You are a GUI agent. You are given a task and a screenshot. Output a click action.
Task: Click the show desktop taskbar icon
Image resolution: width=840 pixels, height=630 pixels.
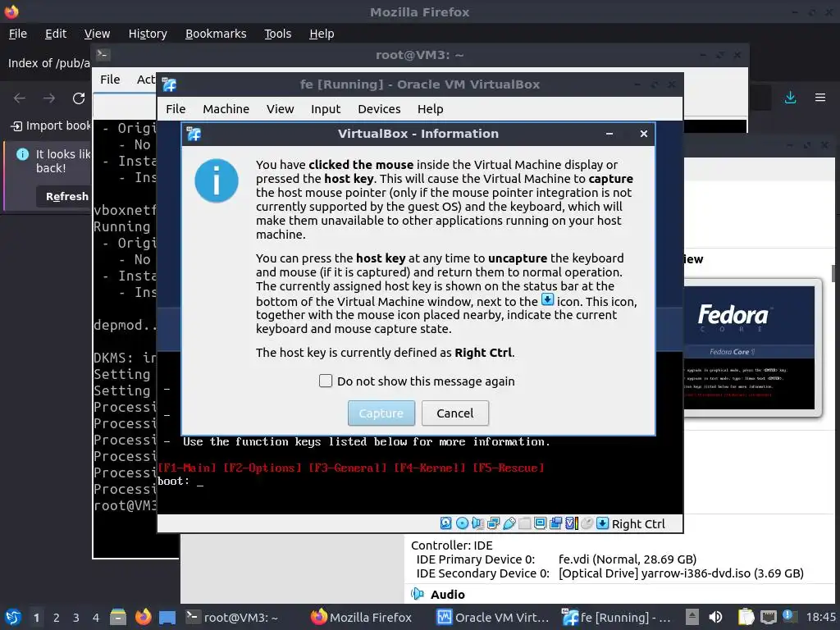pos(167,617)
